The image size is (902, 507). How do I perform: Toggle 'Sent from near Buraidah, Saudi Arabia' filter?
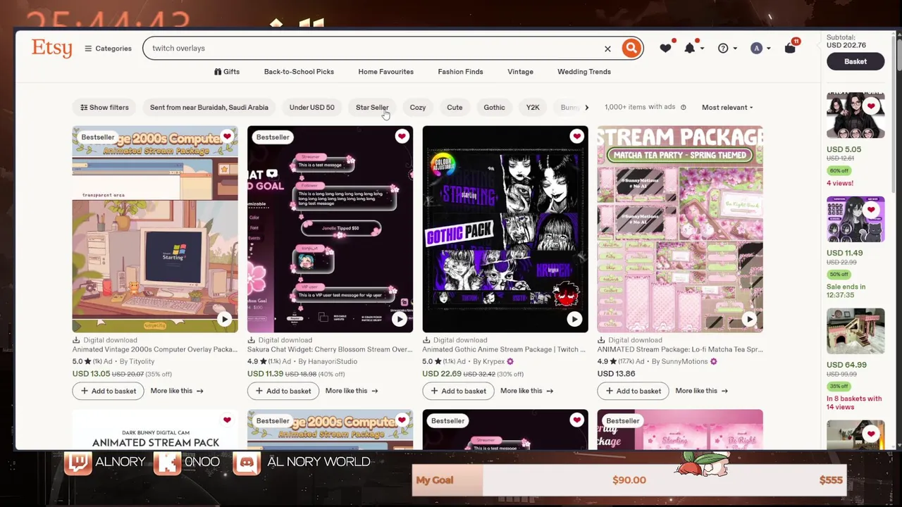(209, 107)
